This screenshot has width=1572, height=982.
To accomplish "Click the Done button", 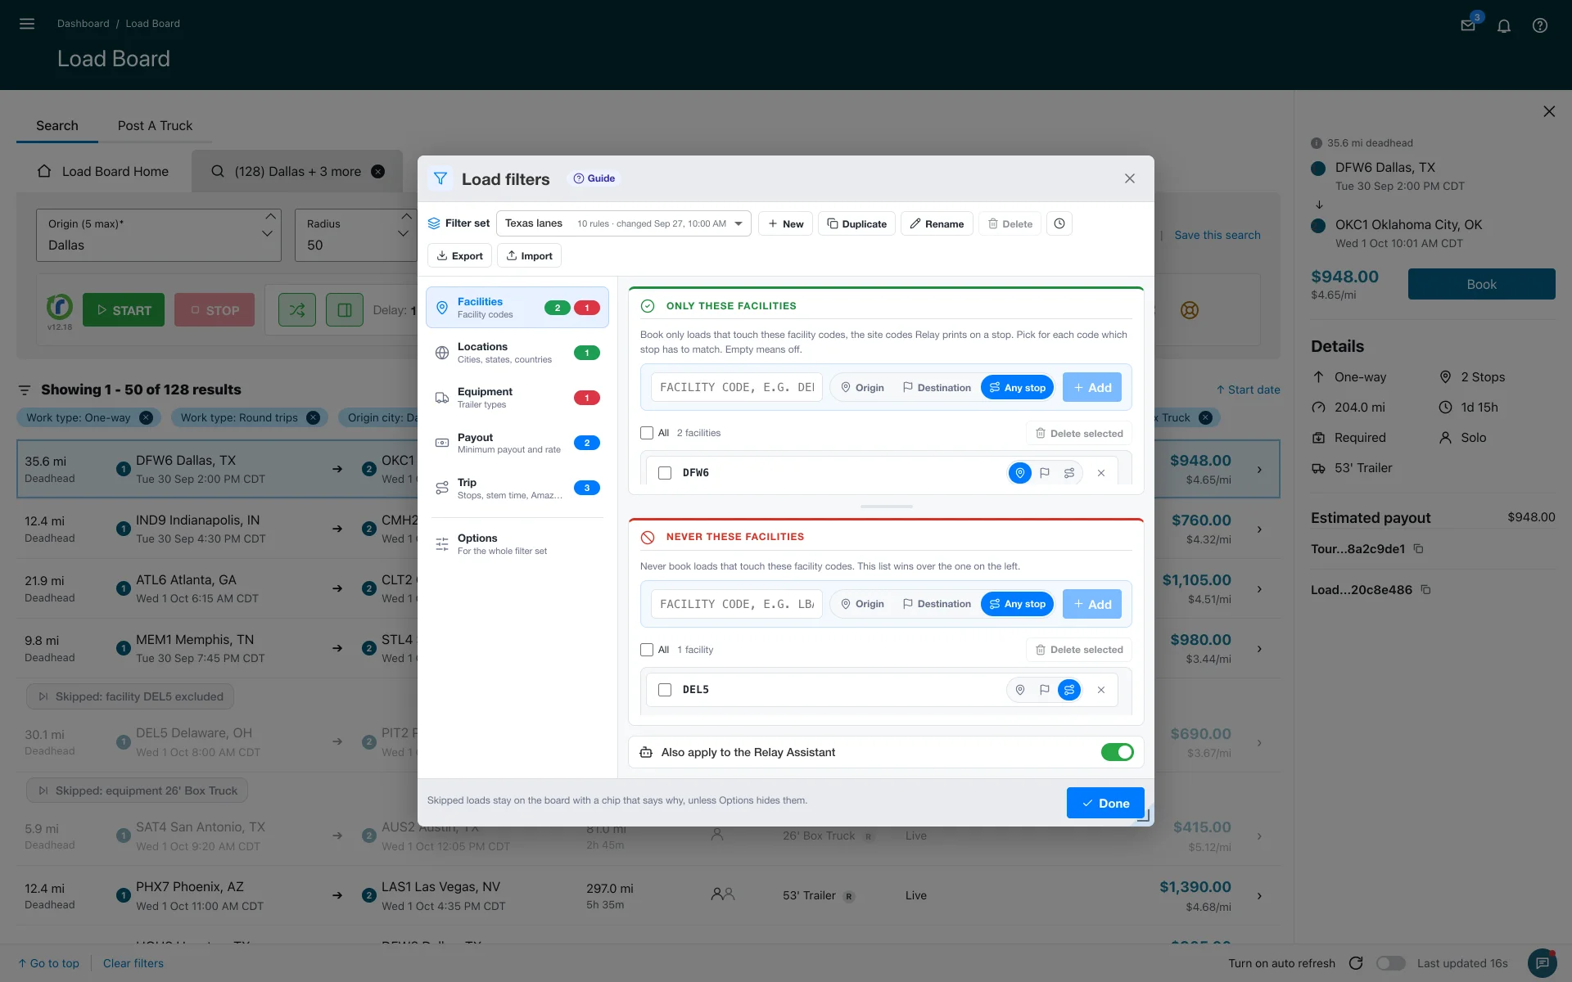I will (1105, 803).
